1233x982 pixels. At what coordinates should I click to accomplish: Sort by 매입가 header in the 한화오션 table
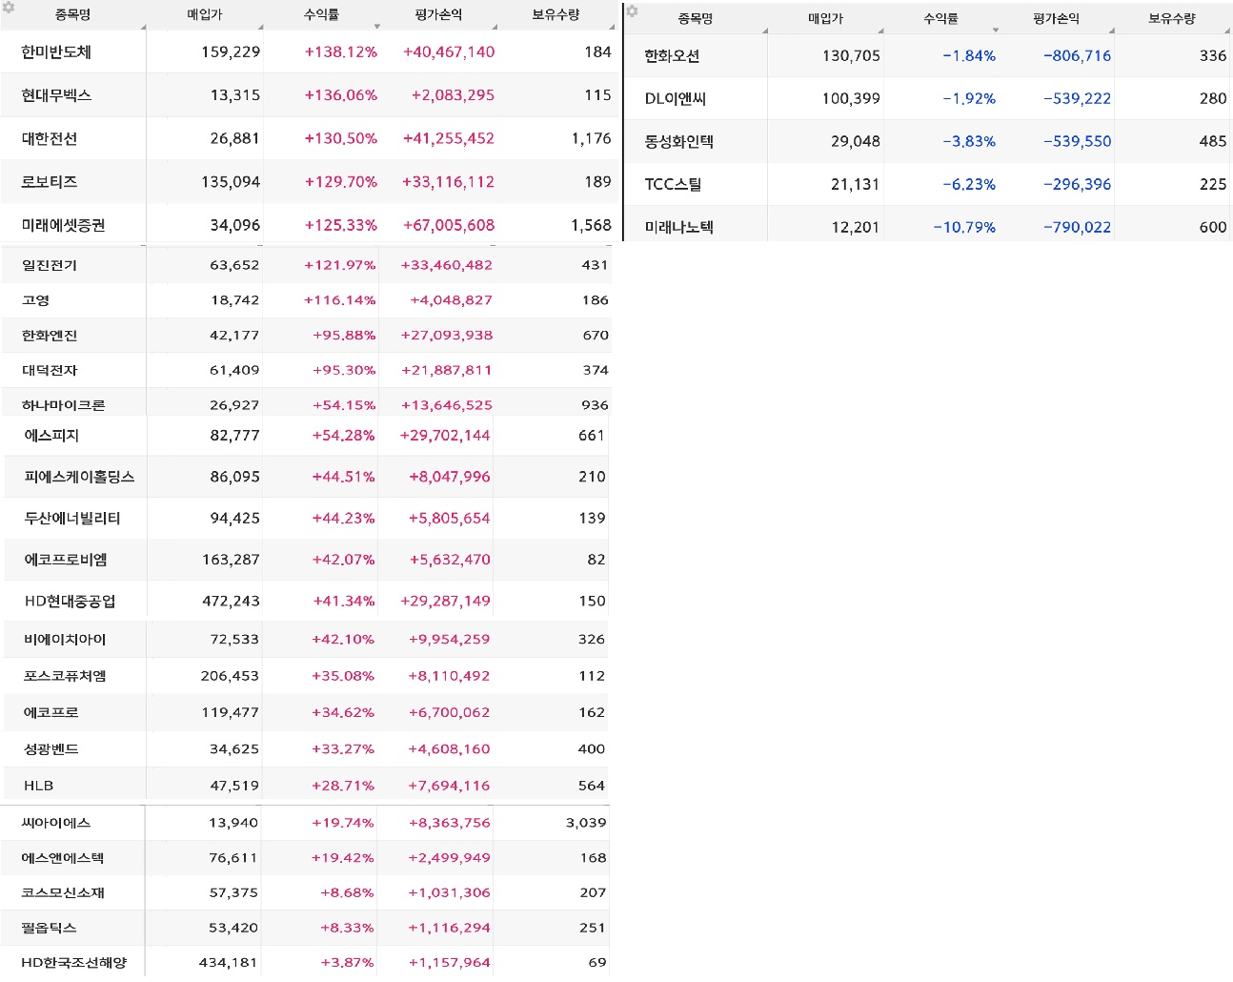click(826, 19)
